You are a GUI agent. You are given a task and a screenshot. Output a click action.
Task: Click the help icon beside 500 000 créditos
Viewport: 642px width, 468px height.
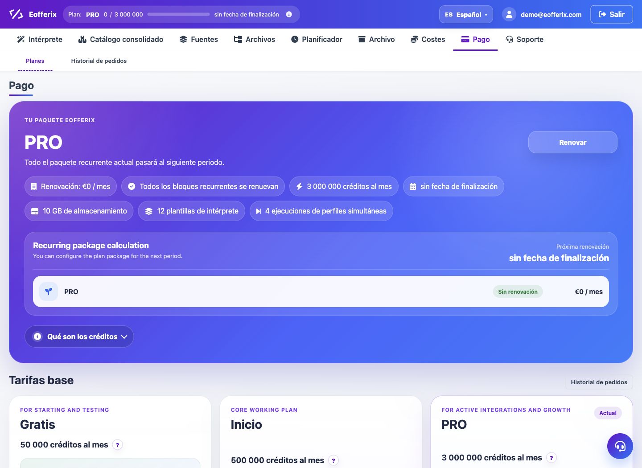[x=333, y=460]
